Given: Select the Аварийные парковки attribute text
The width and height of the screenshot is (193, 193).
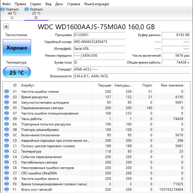Looking at the screenshot, I should pos(55,141).
